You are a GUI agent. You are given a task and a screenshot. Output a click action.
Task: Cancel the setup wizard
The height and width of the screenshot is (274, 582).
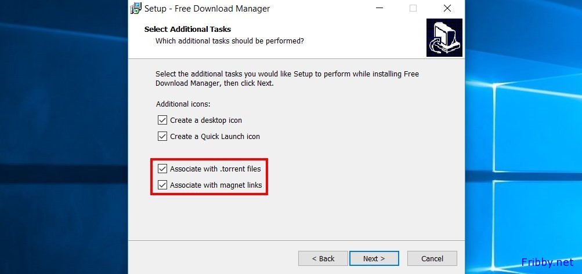[x=432, y=258]
